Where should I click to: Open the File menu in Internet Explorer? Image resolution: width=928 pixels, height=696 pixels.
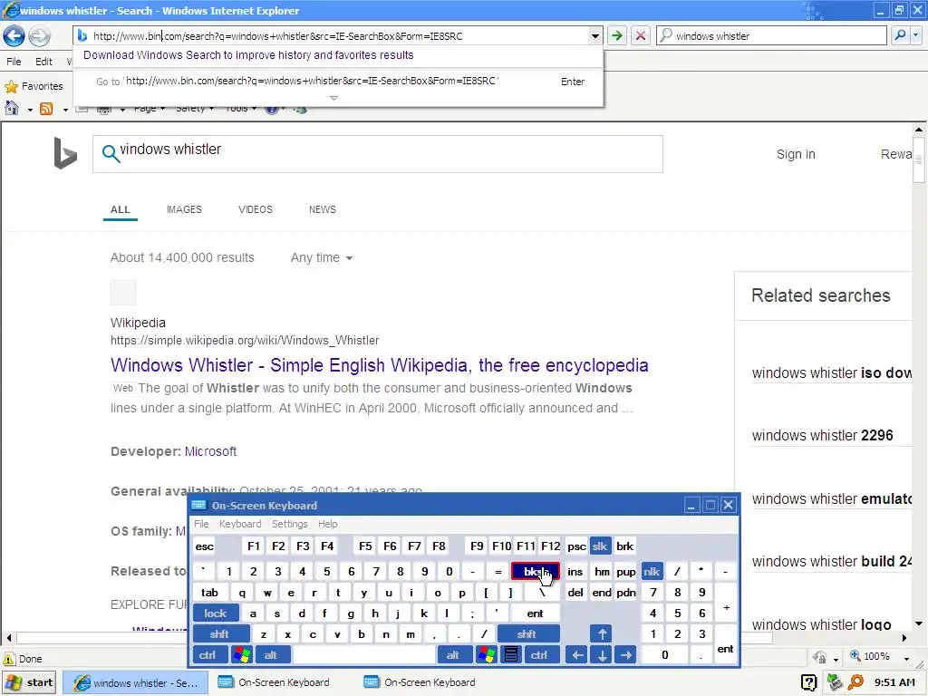14,62
